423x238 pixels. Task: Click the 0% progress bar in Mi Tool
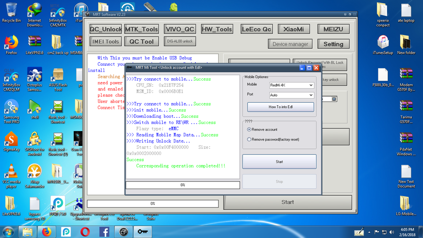(183, 185)
